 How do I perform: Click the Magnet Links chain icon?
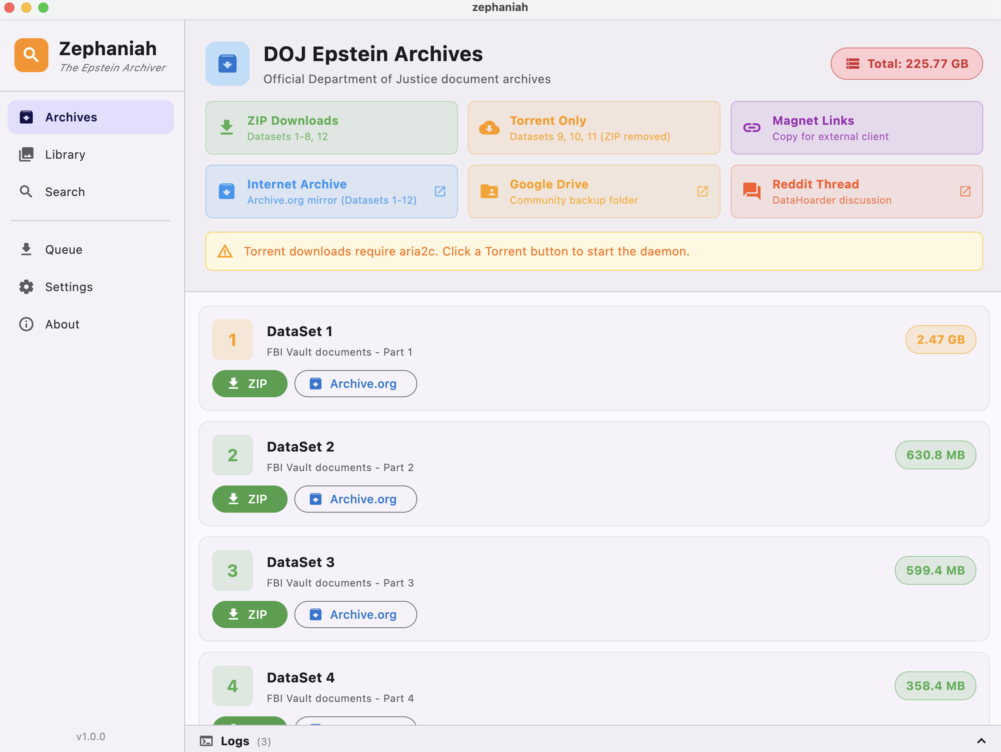pyautogui.click(x=752, y=128)
